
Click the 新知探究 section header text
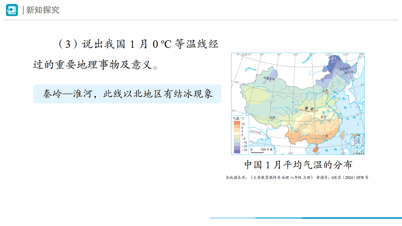tap(43, 10)
